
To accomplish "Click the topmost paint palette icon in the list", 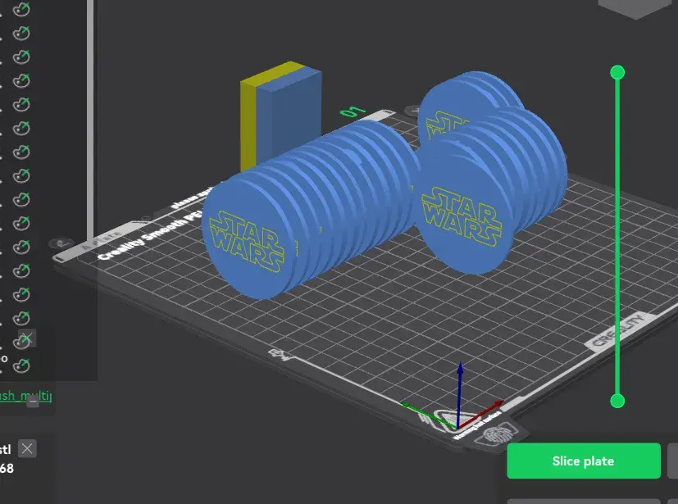I will (x=22, y=10).
